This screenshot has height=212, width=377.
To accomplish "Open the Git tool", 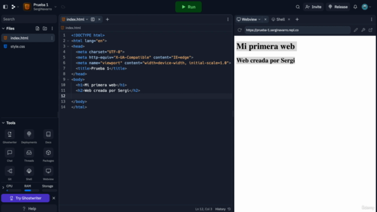I will point(9,173).
